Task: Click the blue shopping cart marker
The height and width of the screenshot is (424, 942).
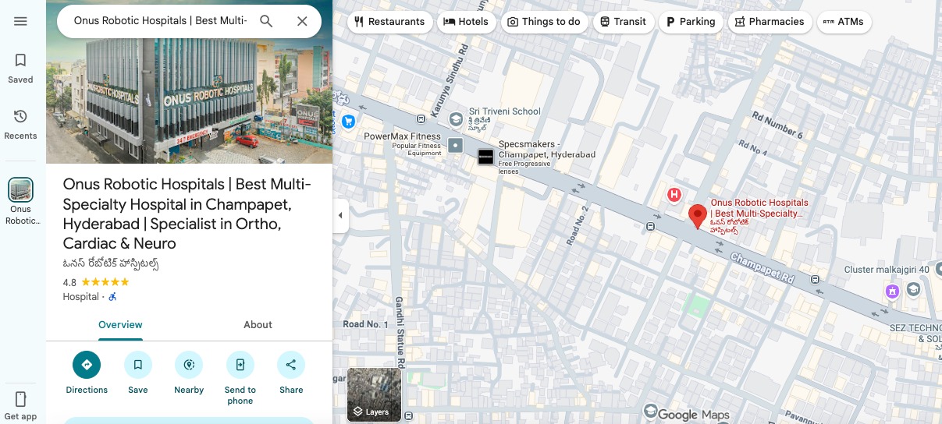Action: tap(348, 121)
